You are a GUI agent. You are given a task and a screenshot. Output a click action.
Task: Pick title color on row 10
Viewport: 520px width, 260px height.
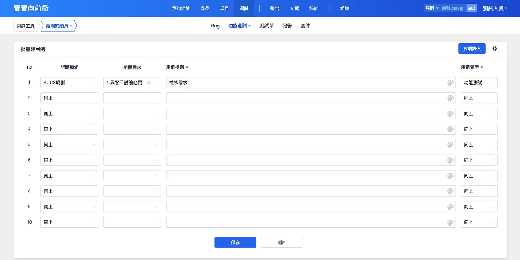(450, 223)
